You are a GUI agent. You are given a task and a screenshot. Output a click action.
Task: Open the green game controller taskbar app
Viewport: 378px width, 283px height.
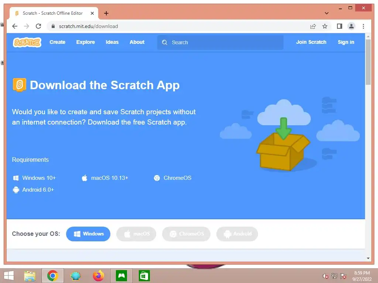click(121, 276)
